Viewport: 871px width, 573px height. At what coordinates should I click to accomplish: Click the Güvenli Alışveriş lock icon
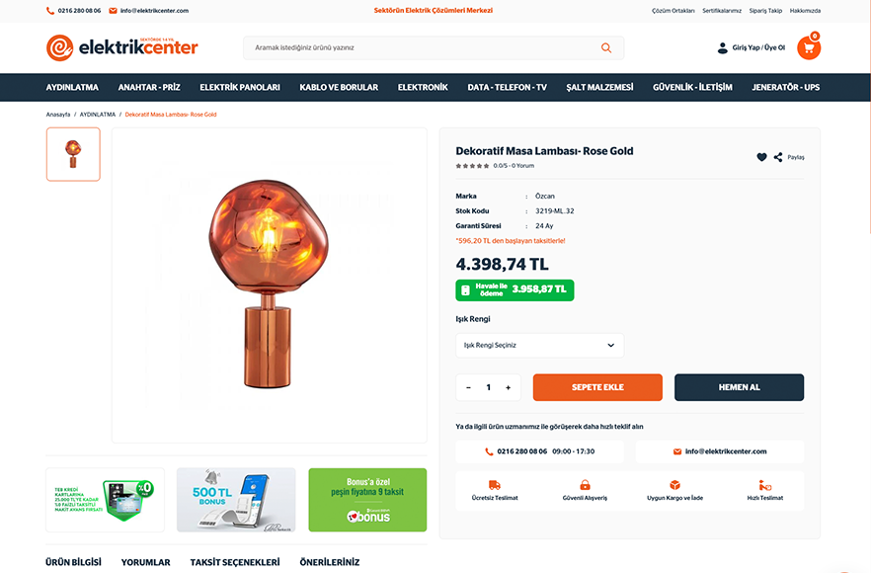click(x=585, y=485)
